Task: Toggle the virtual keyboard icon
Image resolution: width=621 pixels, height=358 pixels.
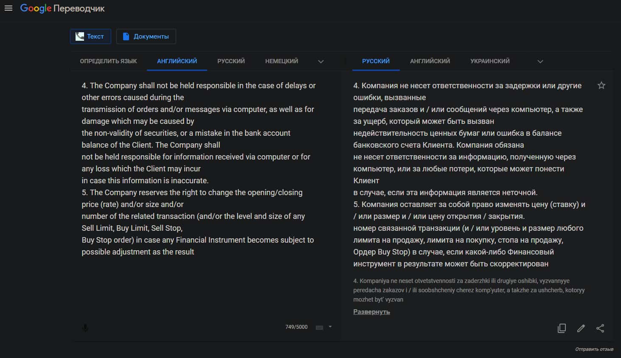Action: [320, 327]
